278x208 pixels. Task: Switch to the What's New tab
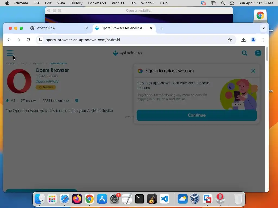(59, 28)
